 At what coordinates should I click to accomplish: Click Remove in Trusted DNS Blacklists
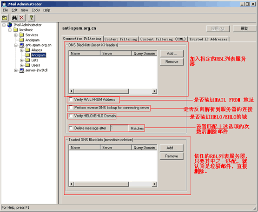172,156
